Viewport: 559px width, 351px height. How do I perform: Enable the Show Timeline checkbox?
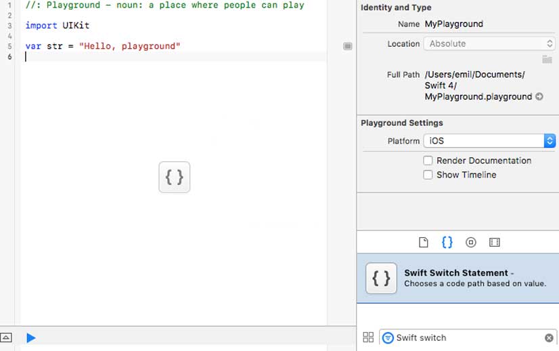tap(428, 175)
